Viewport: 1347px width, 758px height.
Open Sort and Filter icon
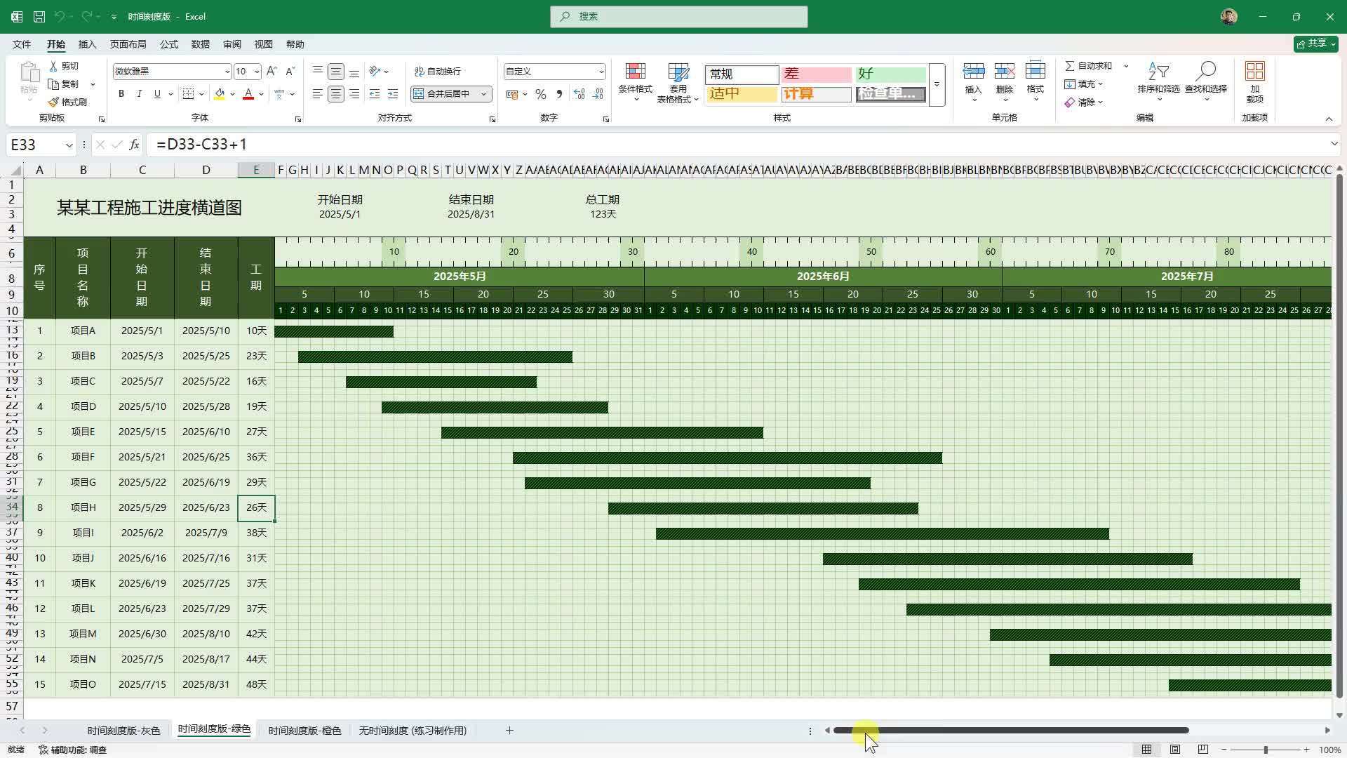click(x=1158, y=72)
